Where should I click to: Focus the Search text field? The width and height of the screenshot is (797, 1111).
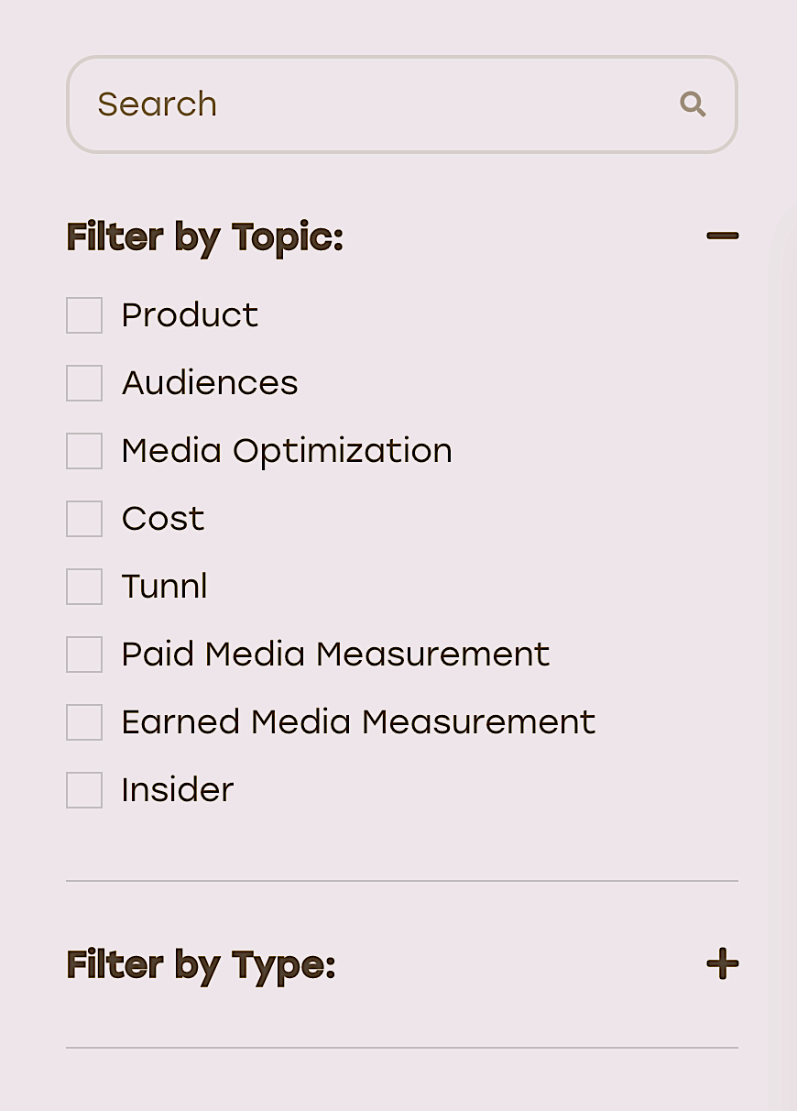[x=401, y=104]
